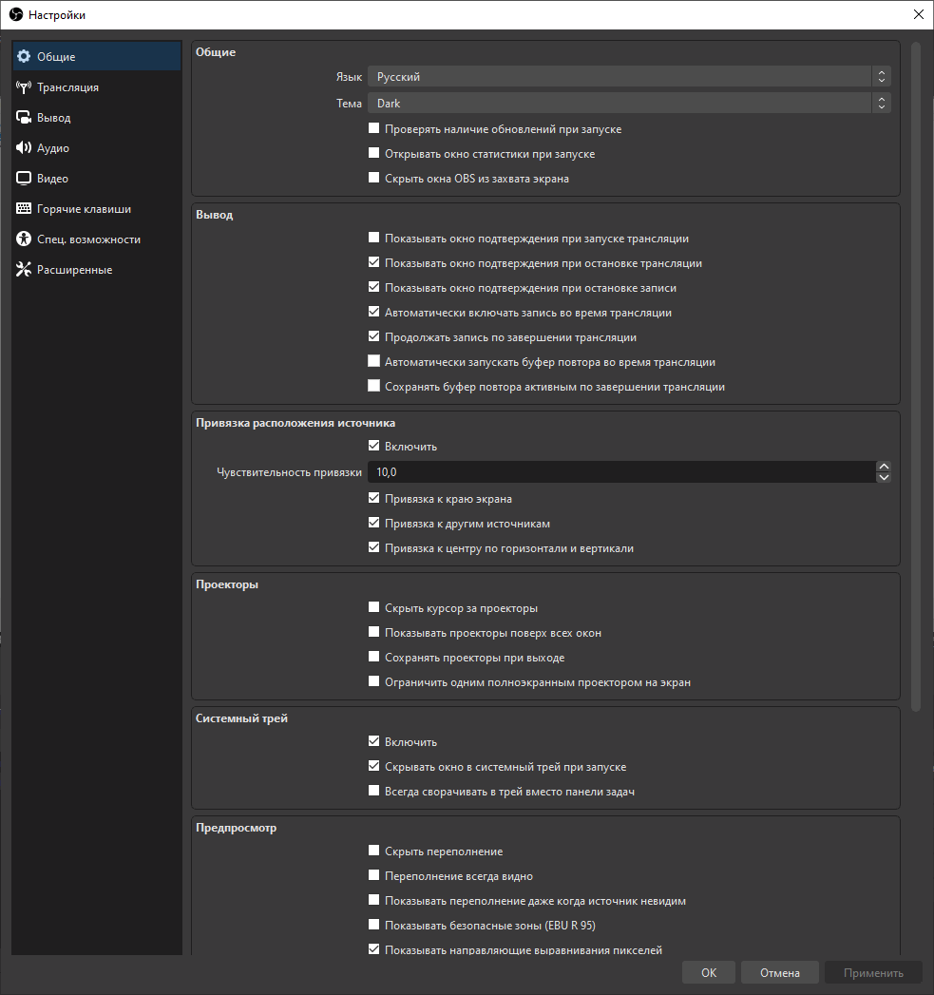Click the arrow of the Тема combo box
Viewport: 934px width, 995px height.
[882, 104]
